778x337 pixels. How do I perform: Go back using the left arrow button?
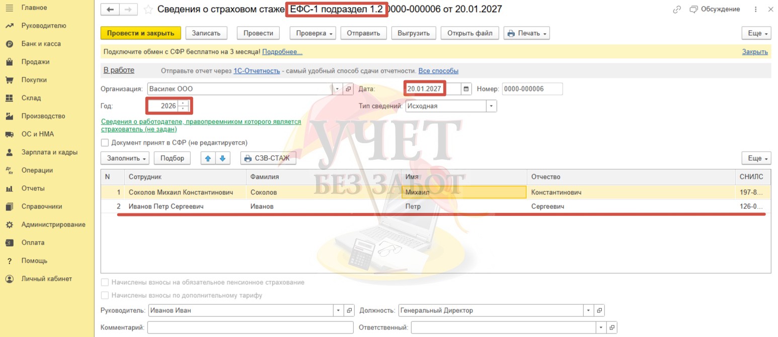pos(110,10)
